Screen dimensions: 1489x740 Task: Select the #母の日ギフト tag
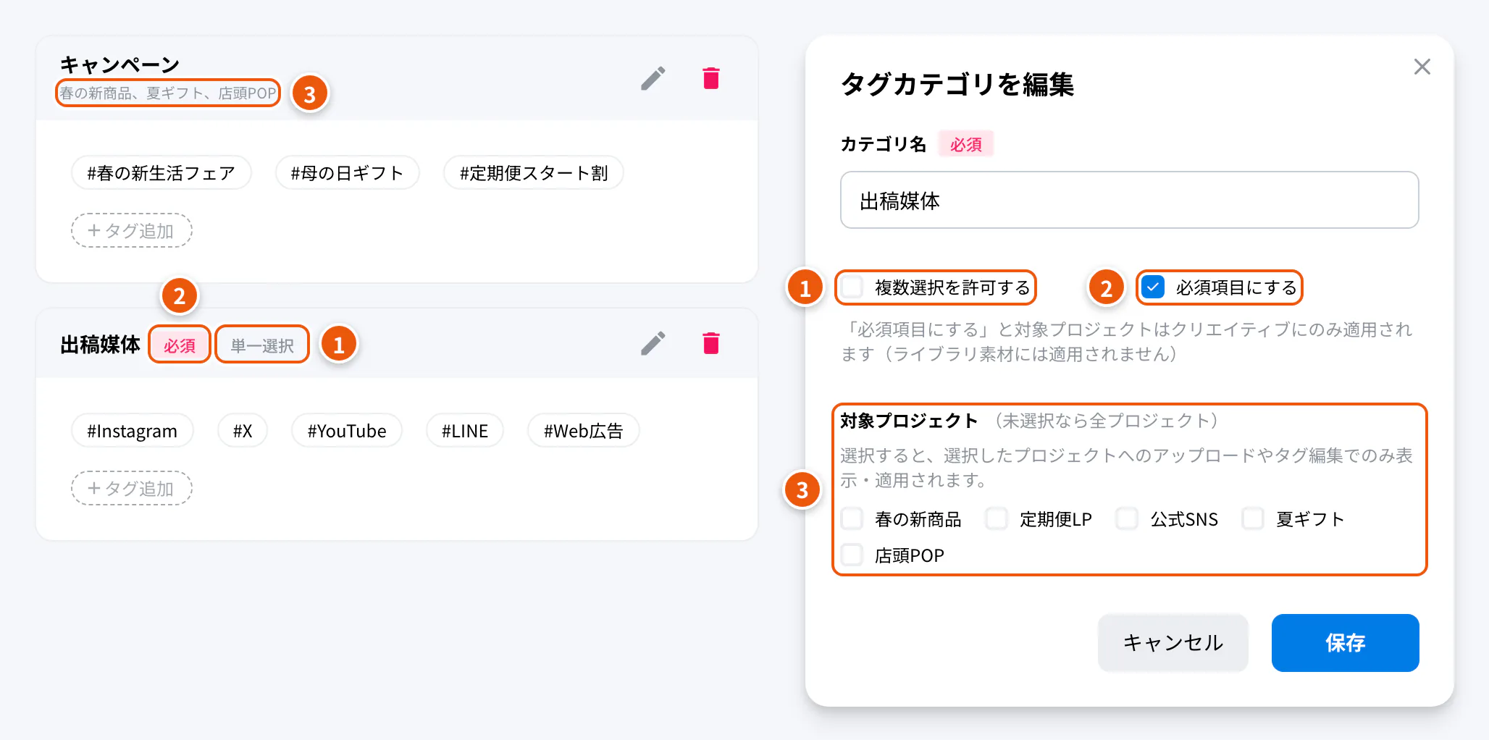pyautogui.click(x=347, y=172)
